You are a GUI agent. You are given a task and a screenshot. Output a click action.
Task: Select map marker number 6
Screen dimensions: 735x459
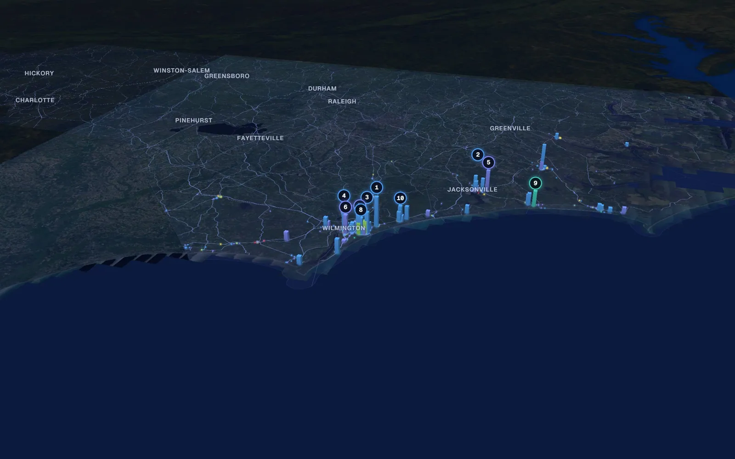coord(345,207)
